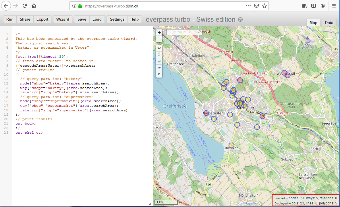This screenshot has width=340, height=207.
Task: Toggle the data overlay visibility icon
Action: click(x=159, y=74)
